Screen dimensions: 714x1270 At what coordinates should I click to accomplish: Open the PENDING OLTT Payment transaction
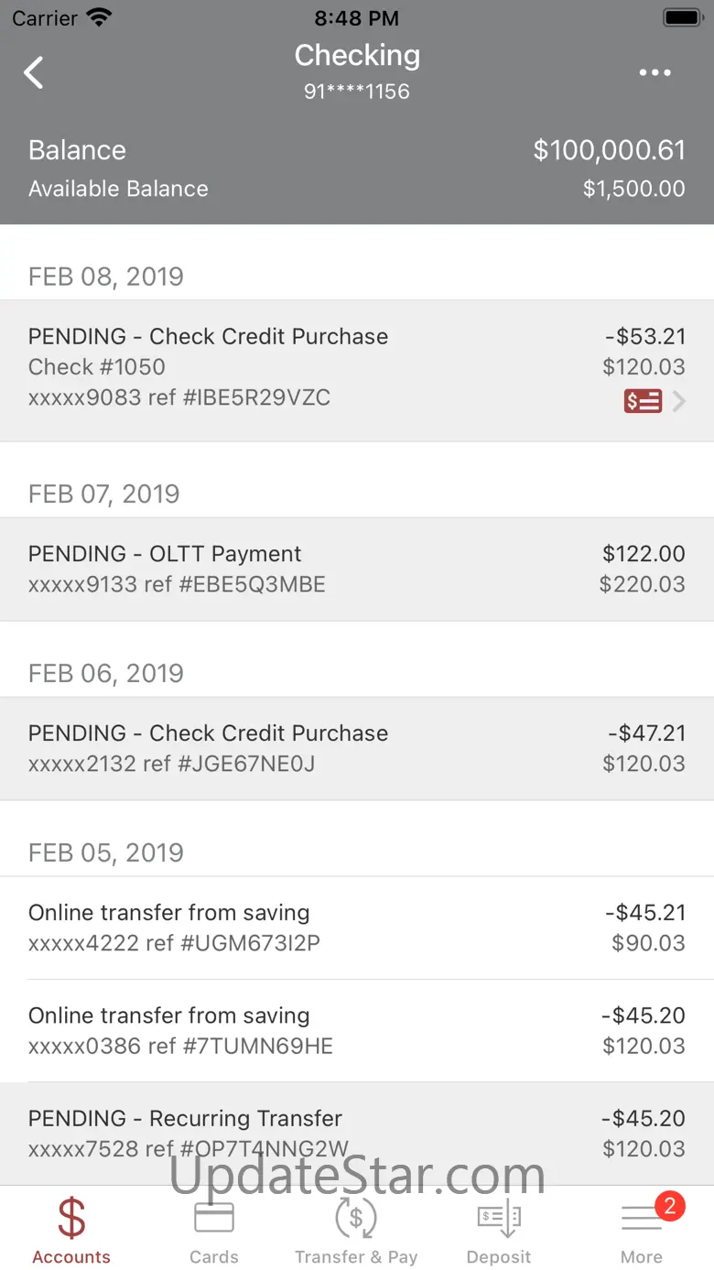[x=357, y=569]
